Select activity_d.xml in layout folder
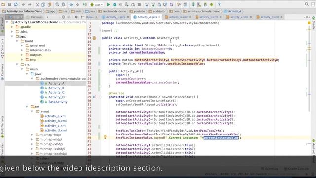316x178 pixels. pos(56,130)
